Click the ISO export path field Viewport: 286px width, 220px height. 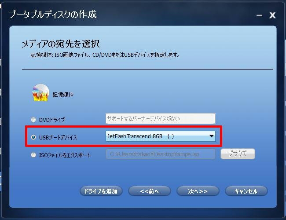(160, 154)
